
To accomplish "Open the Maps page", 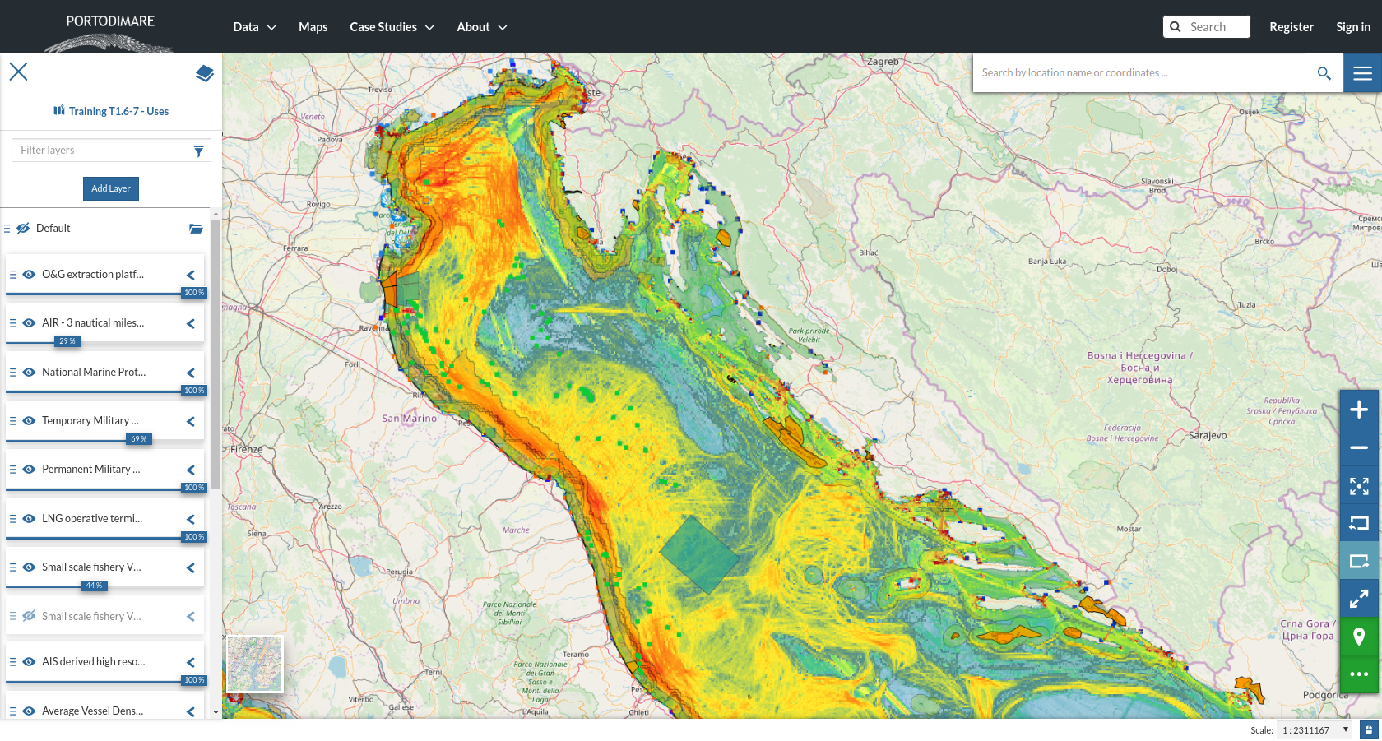I will click(x=313, y=27).
